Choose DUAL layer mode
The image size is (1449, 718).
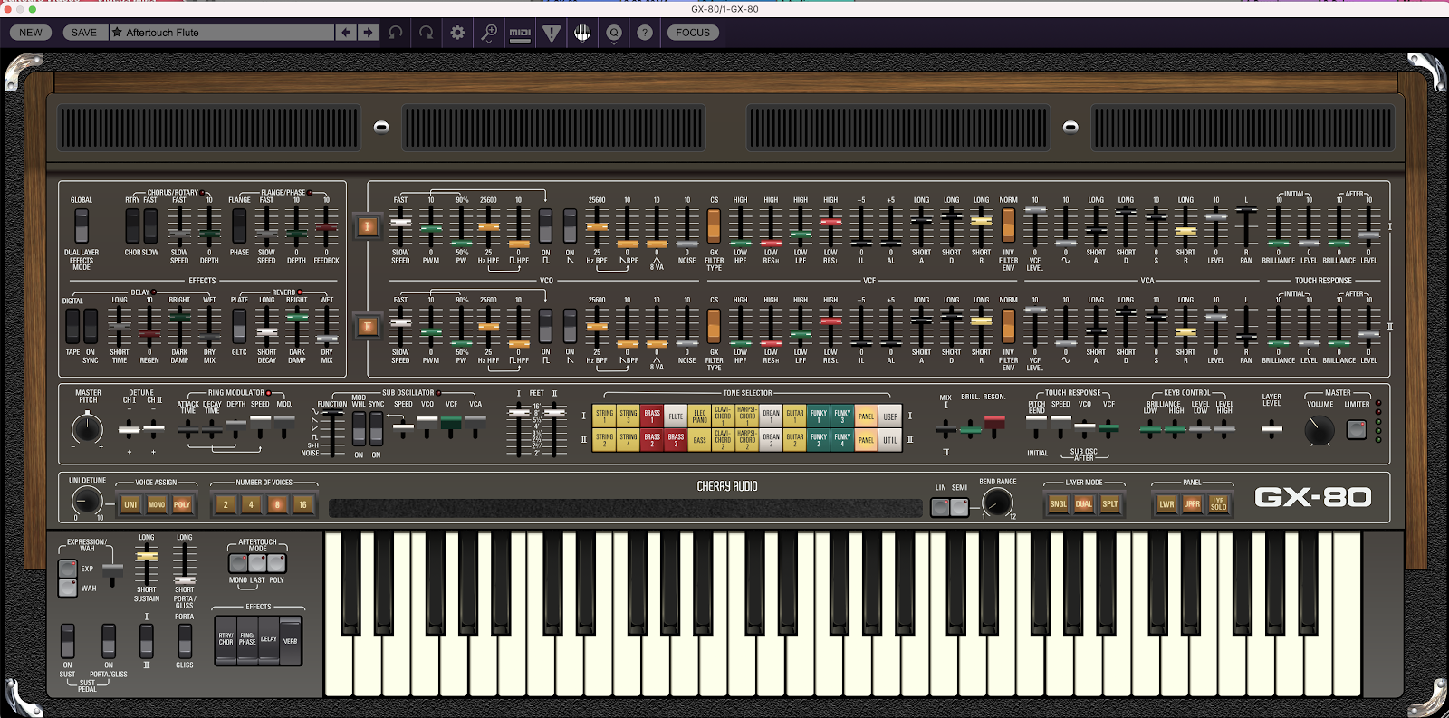tap(1084, 504)
